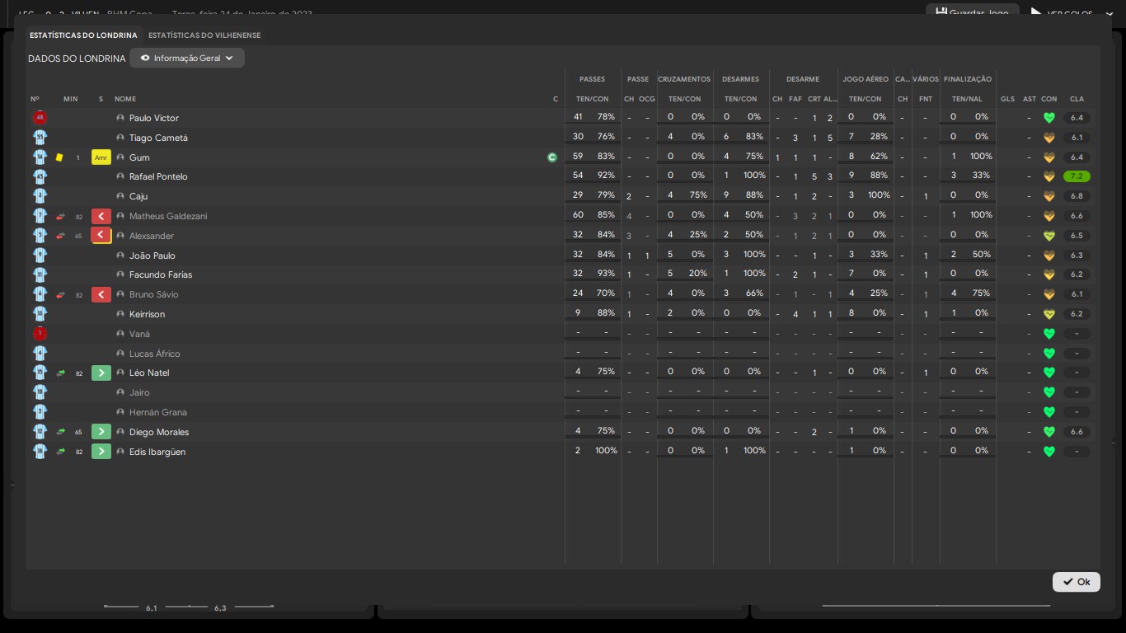The image size is (1126, 633).
Task: Click Alexsander's red substituted-off arrow
Action: pos(101,236)
